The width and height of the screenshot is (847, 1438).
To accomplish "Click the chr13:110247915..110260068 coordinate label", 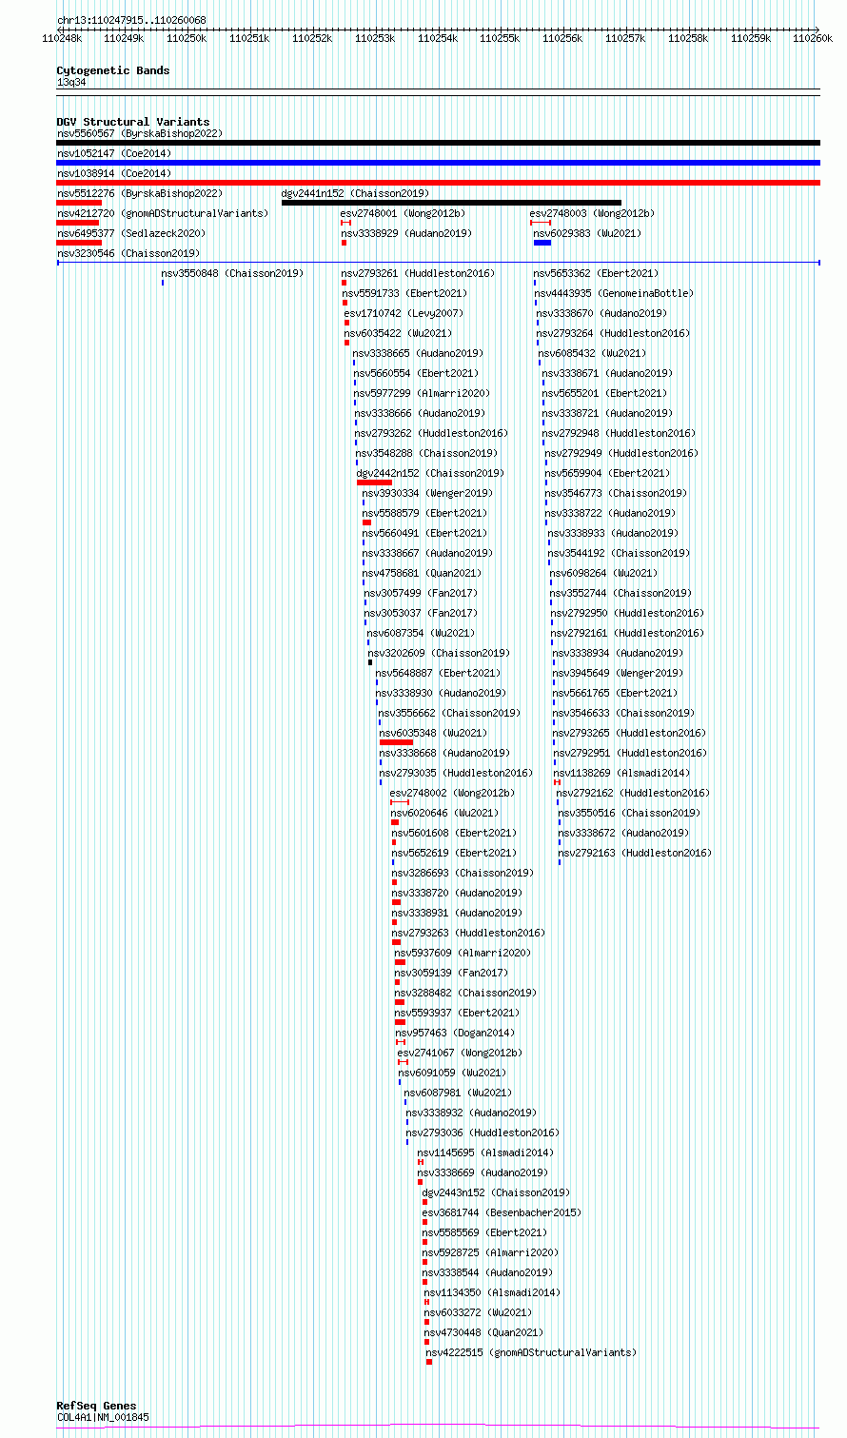I will point(131,20).
